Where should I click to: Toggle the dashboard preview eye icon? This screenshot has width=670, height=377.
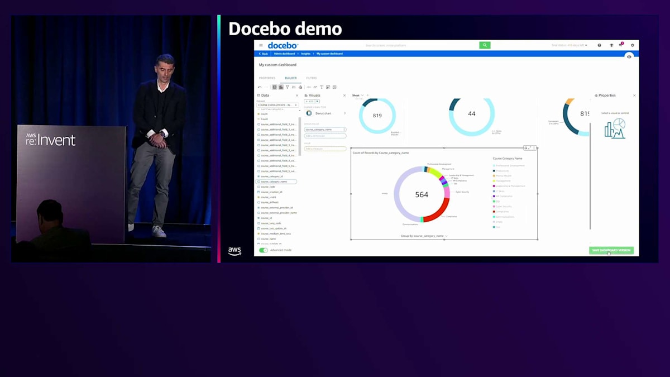629,56
